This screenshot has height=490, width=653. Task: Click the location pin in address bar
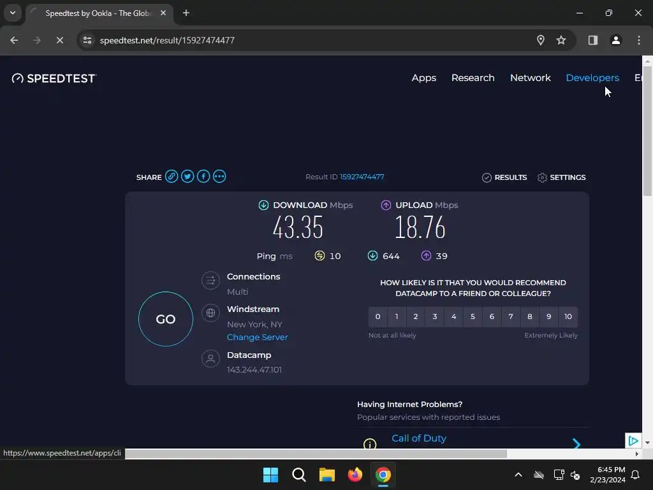coord(541,40)
